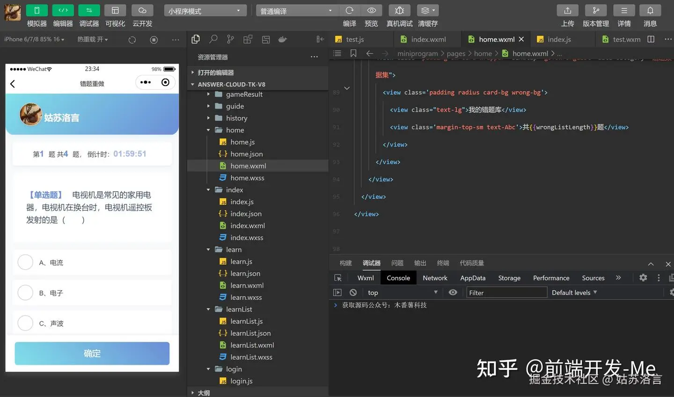674x397 pixels.
Task: Select option B 电子 radio button
Action: click(x=25, y=293)
